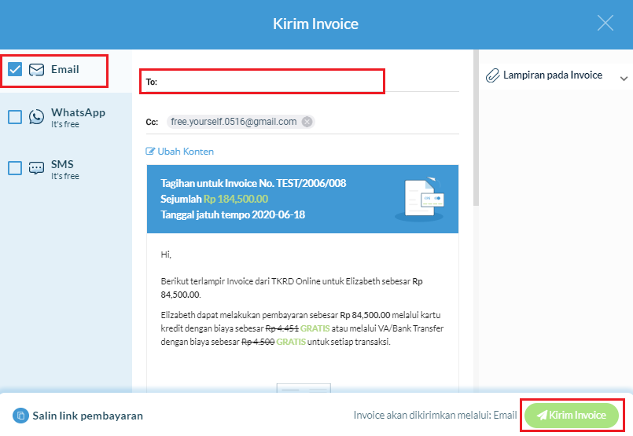Click the Cc field label
Viewport: 633px width, 436px height.
(152, 122)
